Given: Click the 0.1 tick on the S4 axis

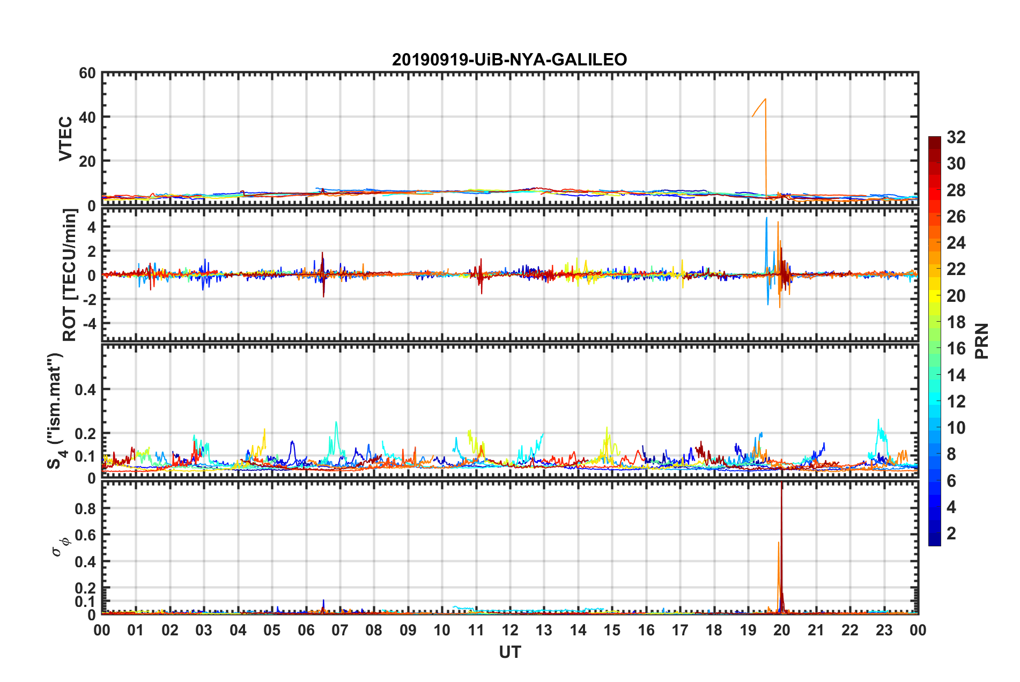Looking at the screenshot, I should (x=85, y=456).
